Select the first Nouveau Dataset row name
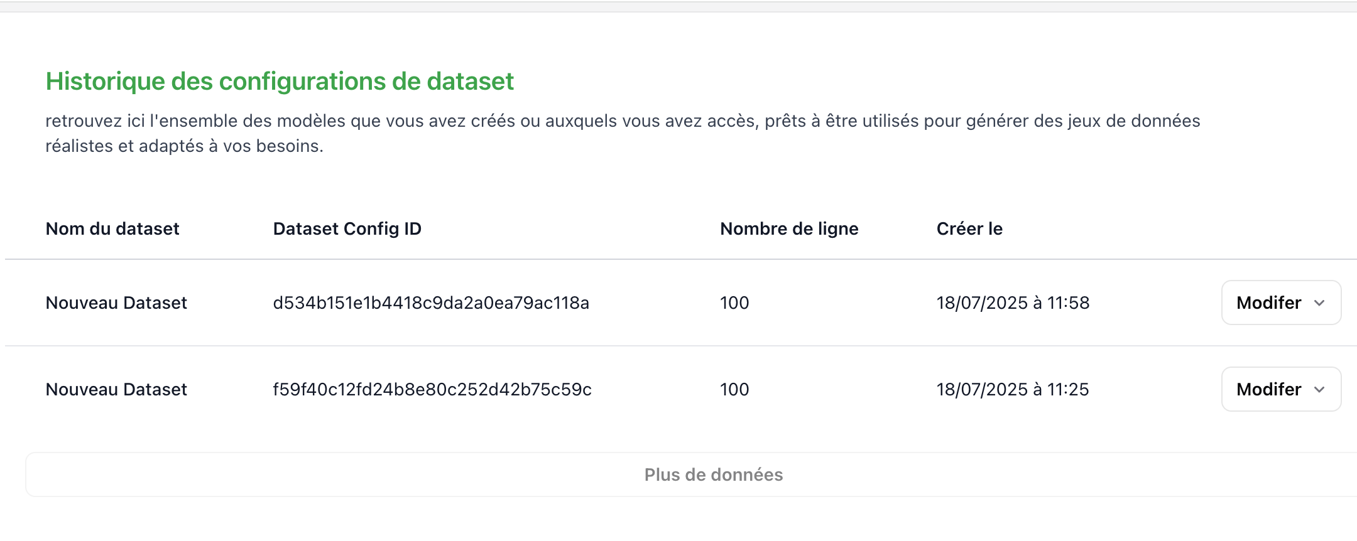The width and height of the screenshot is (1357, 541). 116,303
